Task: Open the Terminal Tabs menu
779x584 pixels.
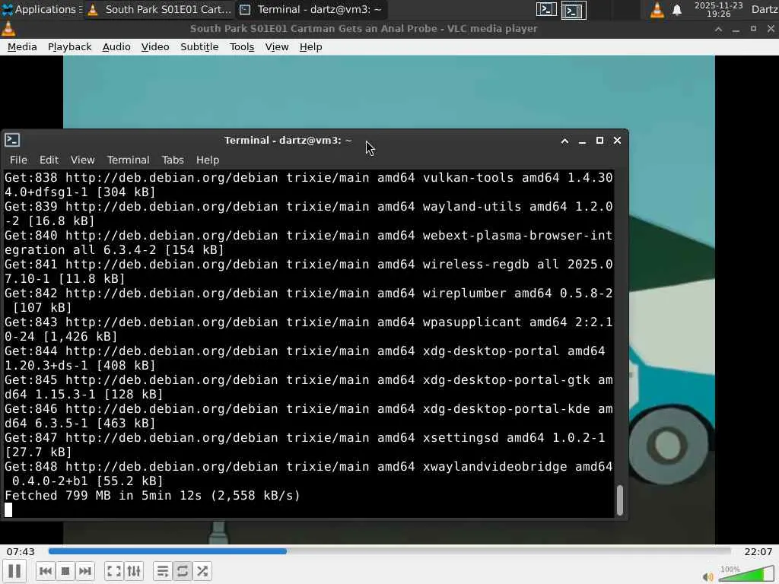Action: pos(173,160)
